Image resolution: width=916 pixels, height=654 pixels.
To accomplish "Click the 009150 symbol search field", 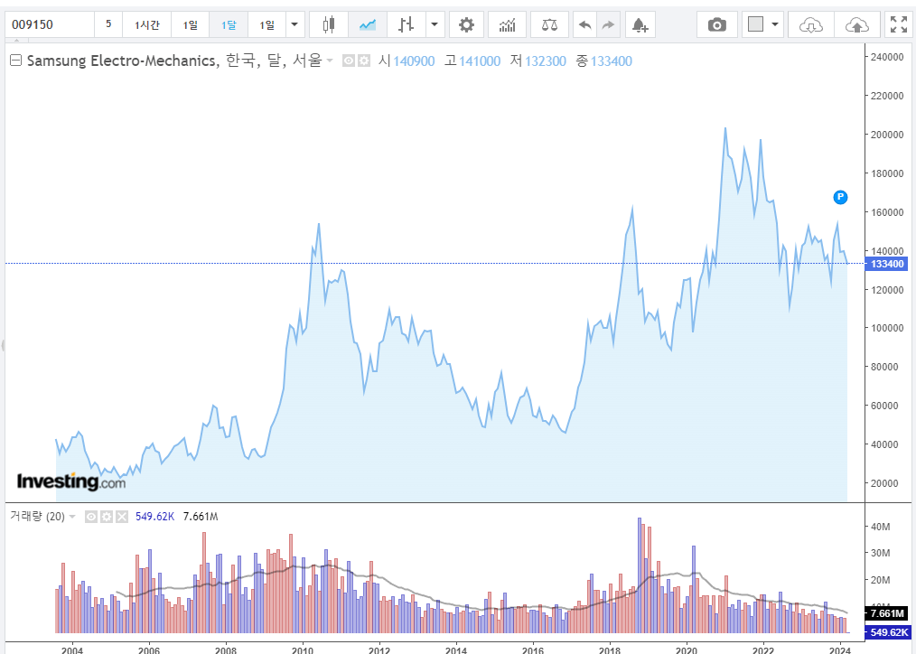I will [50, 24].
